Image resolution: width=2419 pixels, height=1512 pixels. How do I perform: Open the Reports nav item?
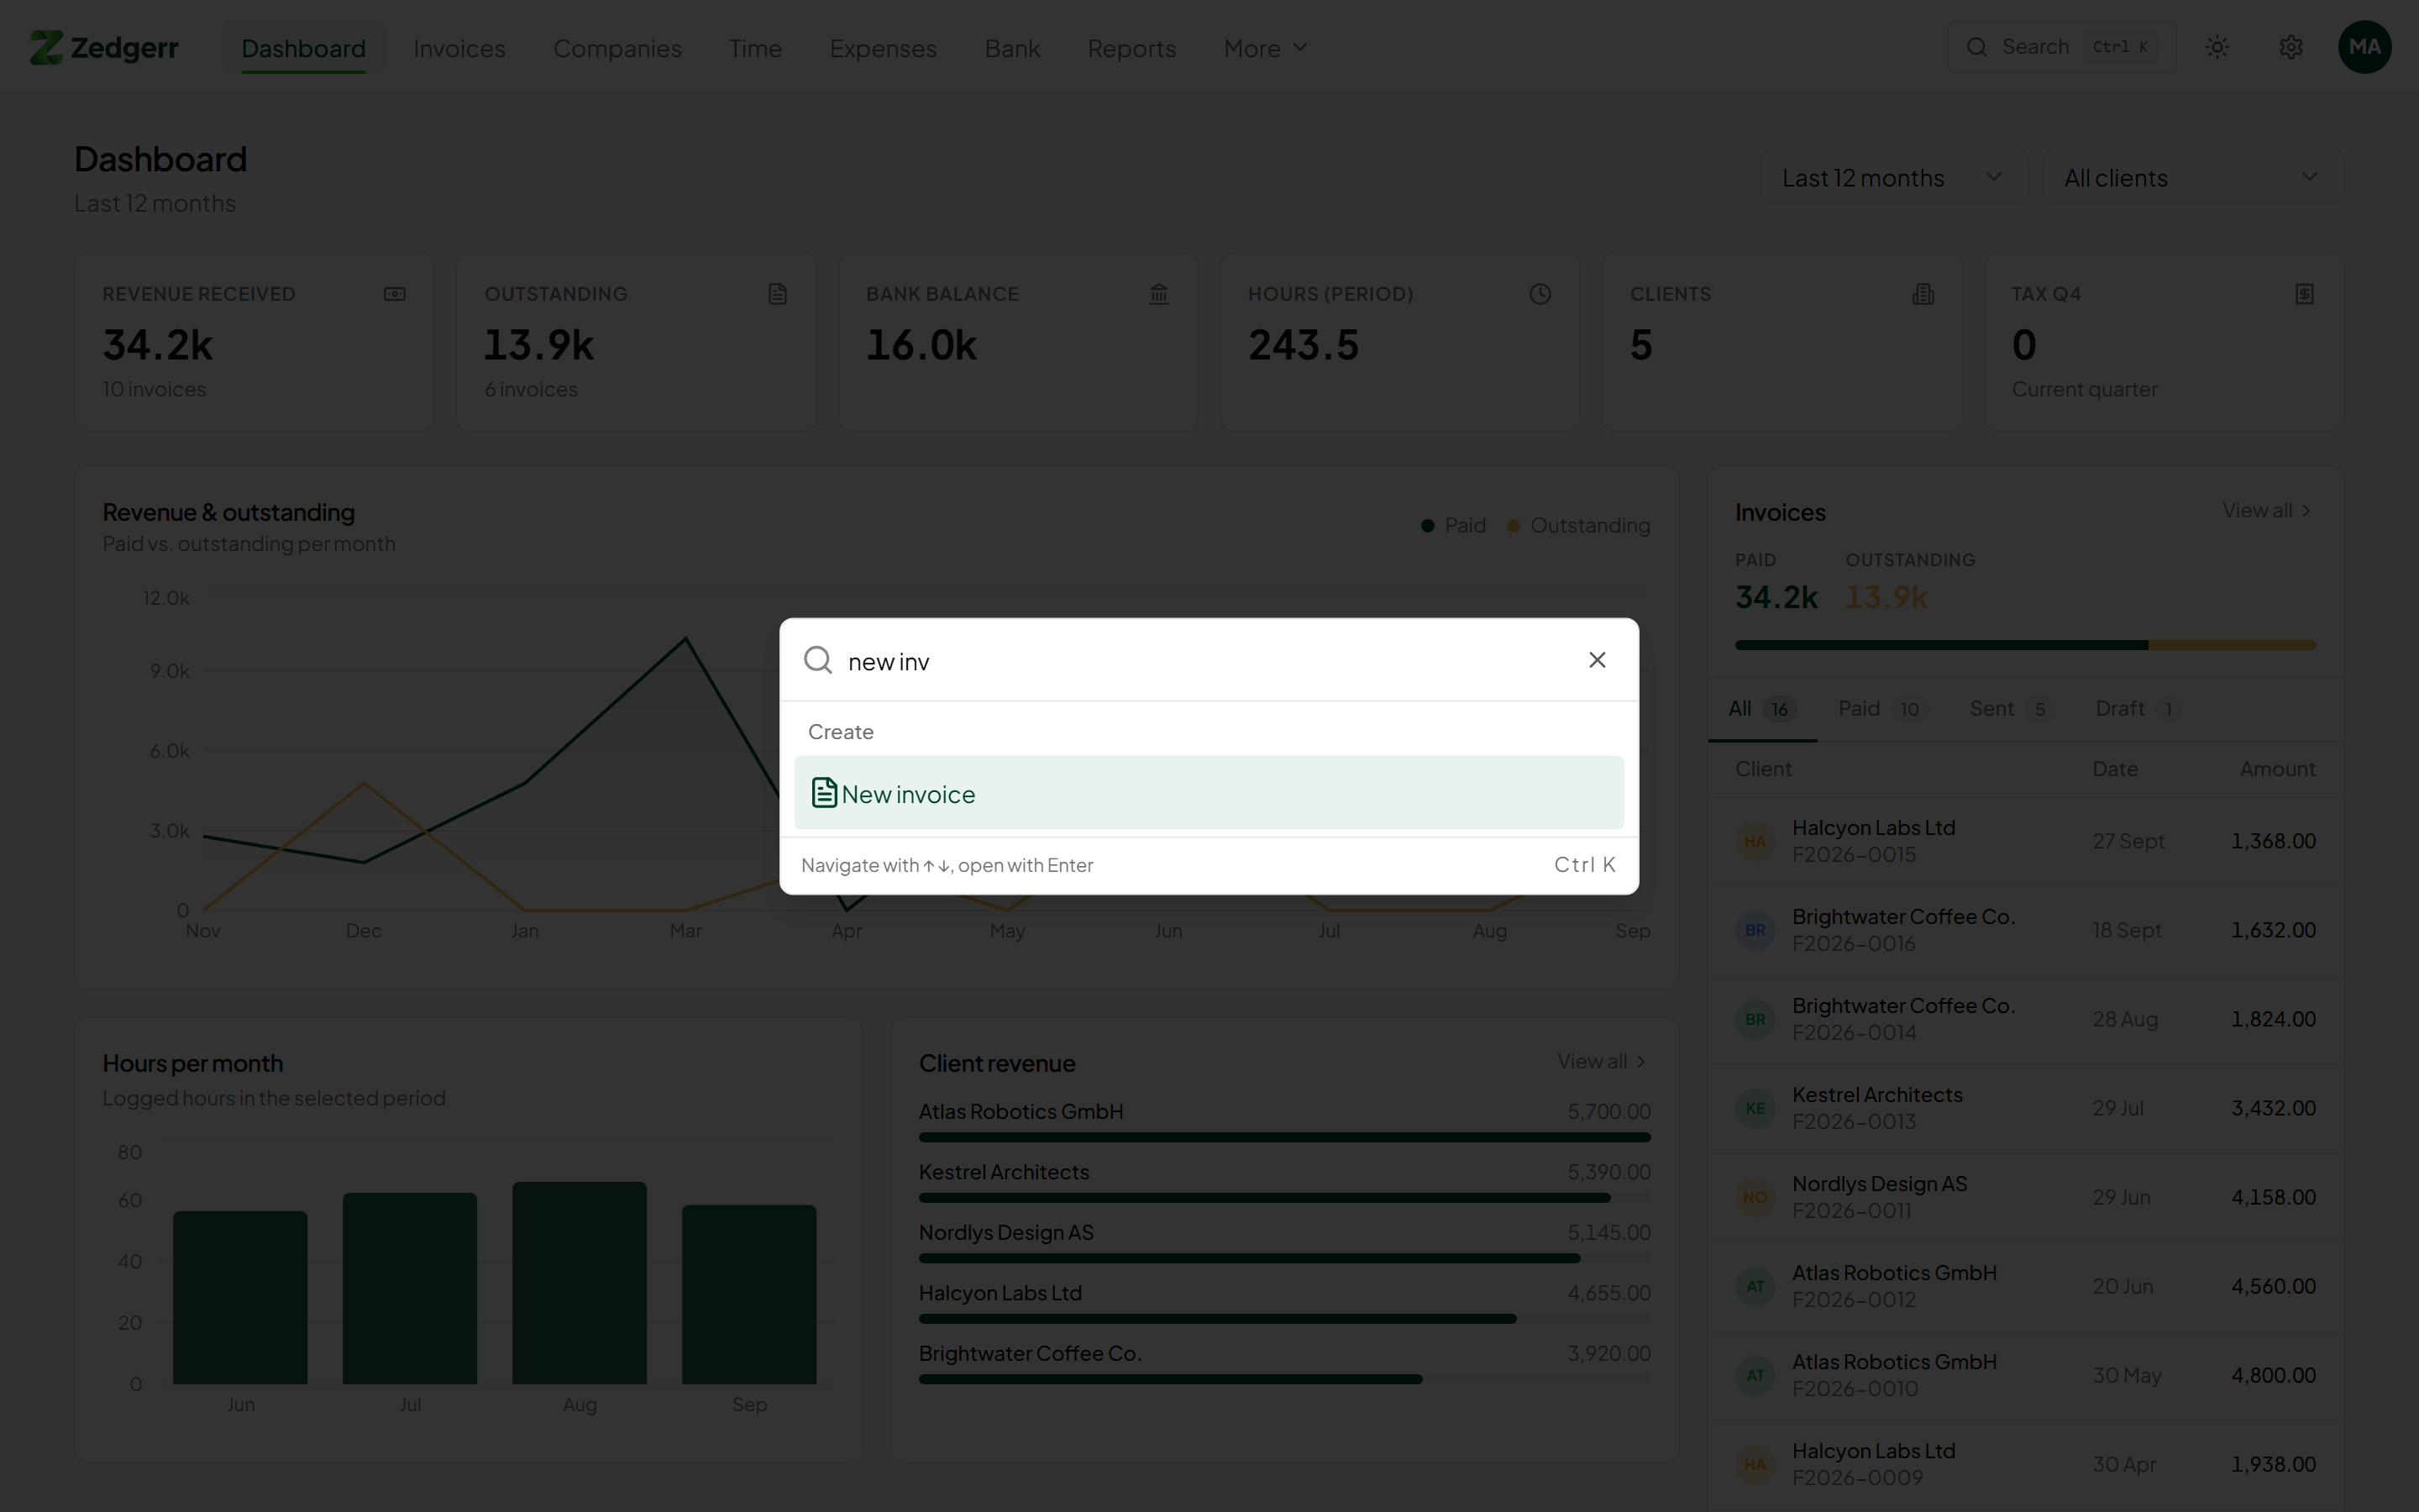1131,48
